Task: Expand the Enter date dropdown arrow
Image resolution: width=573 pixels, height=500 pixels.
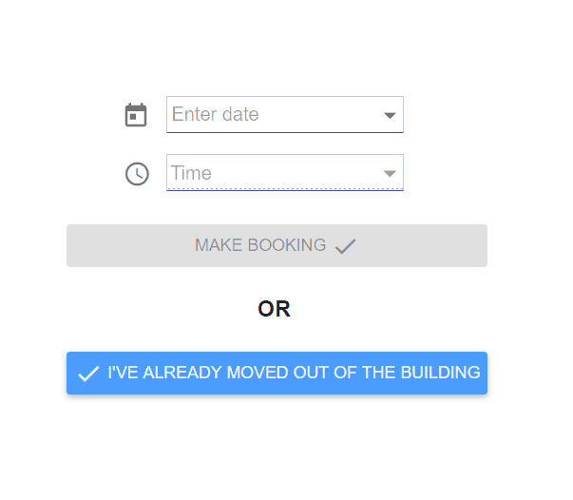Action: point(390,116)
